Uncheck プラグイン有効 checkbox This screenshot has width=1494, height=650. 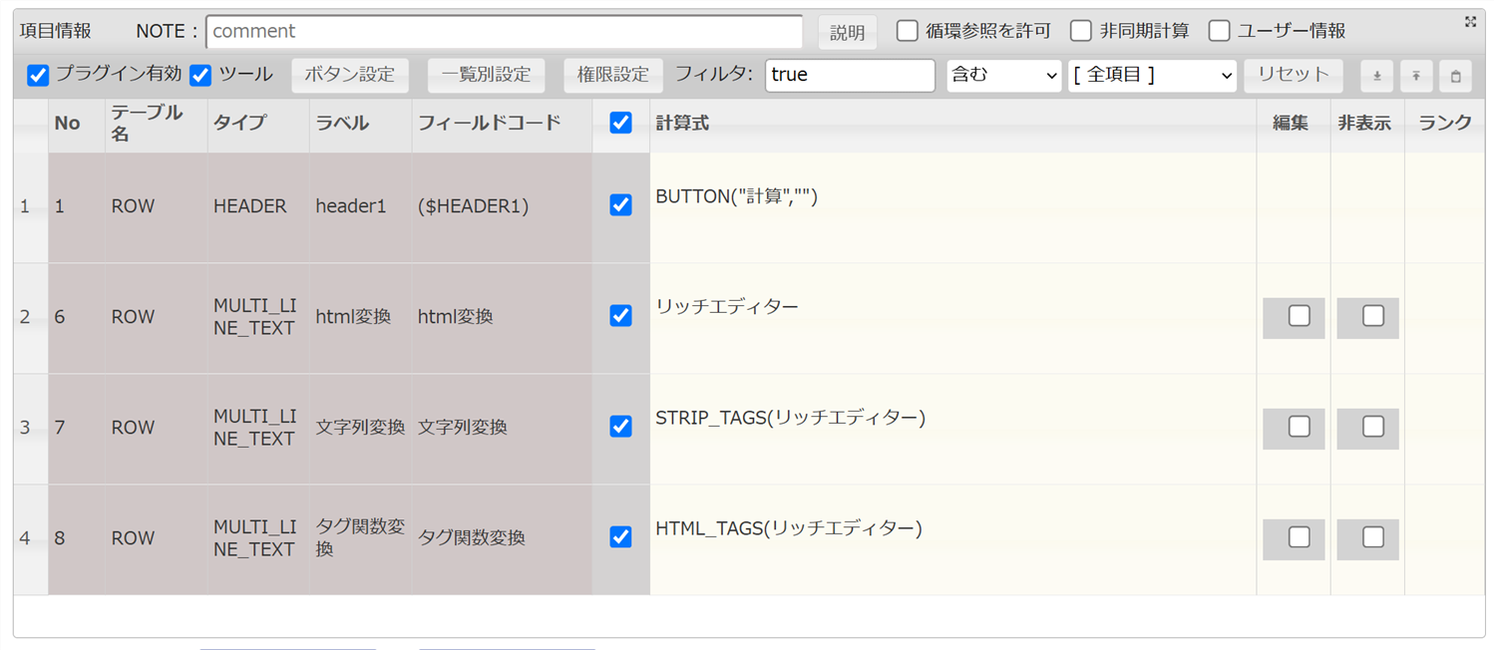click(x=38, y=75)
